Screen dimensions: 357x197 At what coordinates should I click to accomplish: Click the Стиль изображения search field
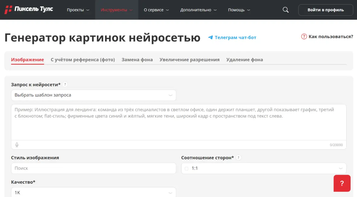pyautogui.click(x=93, y=168)
